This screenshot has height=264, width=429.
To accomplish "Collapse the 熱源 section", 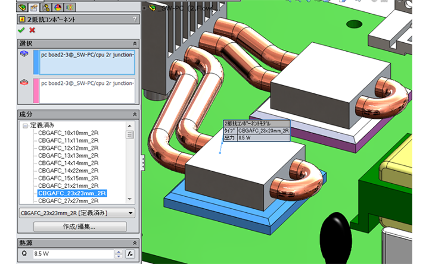I will (135, 243).
